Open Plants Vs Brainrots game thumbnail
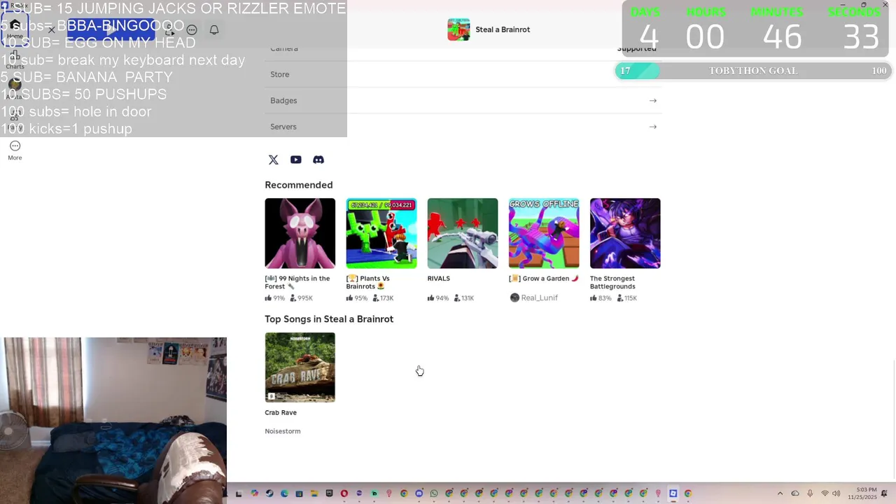 click(x=381, y=233)
